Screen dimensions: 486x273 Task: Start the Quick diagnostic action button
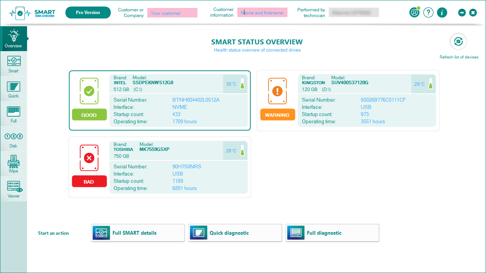tap(235, 233)
